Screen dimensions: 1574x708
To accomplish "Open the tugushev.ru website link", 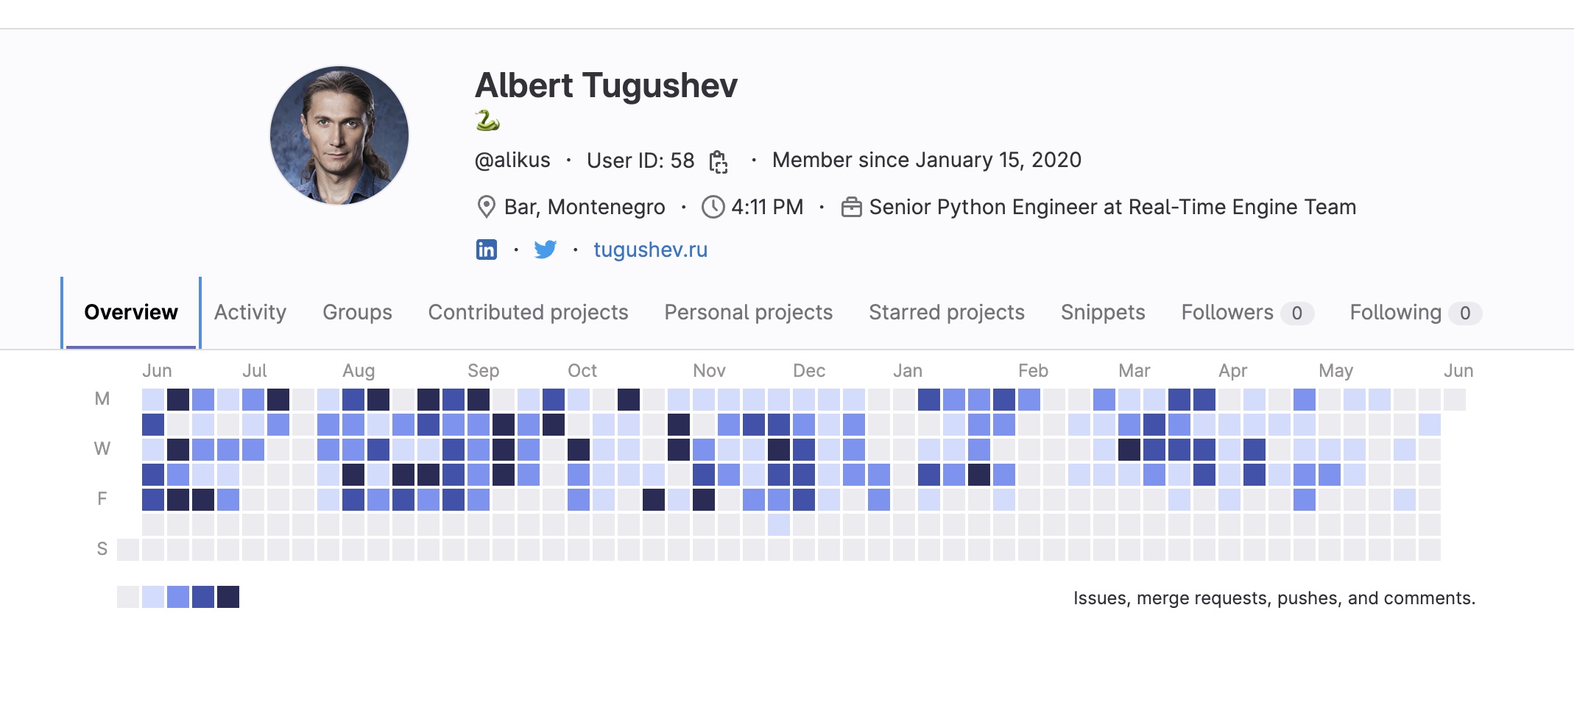I will coord(650,249).
